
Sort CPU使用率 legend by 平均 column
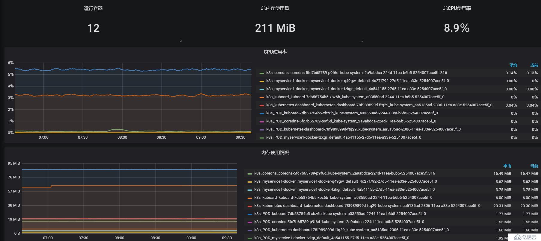513,65
